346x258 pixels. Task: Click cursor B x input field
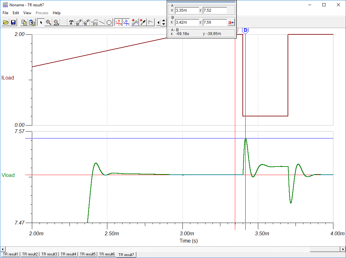coord(187,22)
